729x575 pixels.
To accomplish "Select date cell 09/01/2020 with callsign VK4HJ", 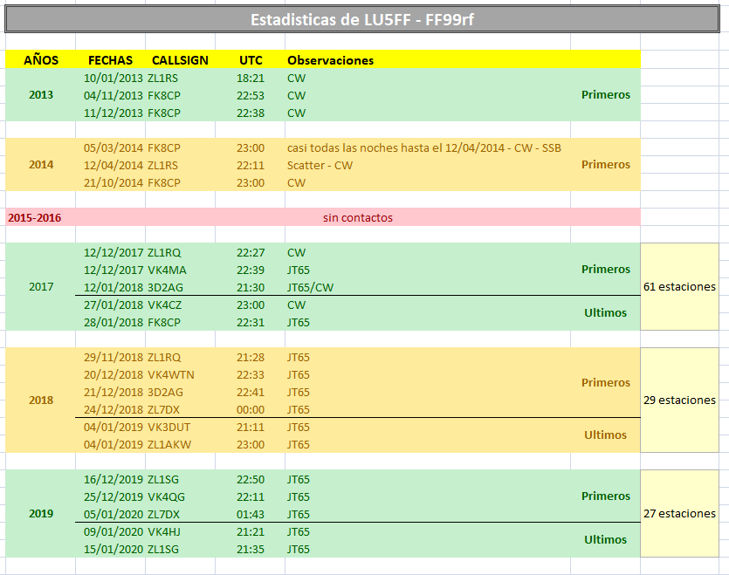I will pyautogui.click(x=113, y=531).
